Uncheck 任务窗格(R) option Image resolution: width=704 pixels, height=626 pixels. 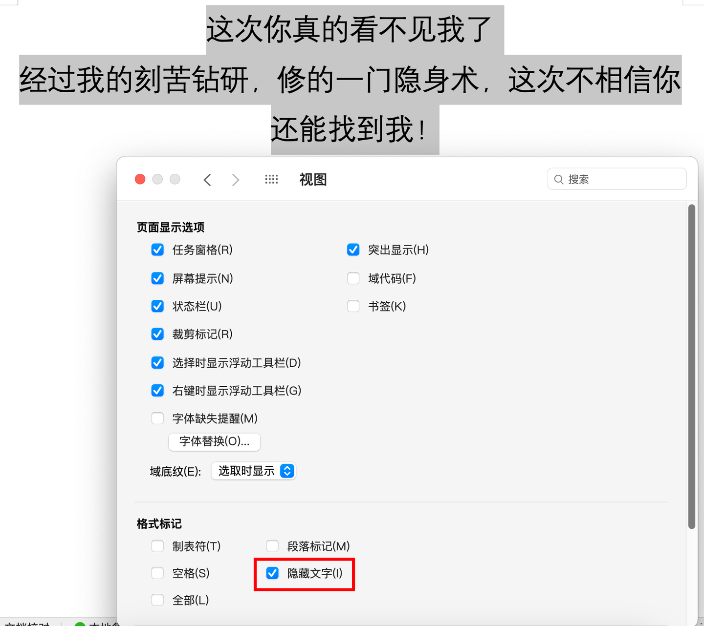[x=157, y=250]
